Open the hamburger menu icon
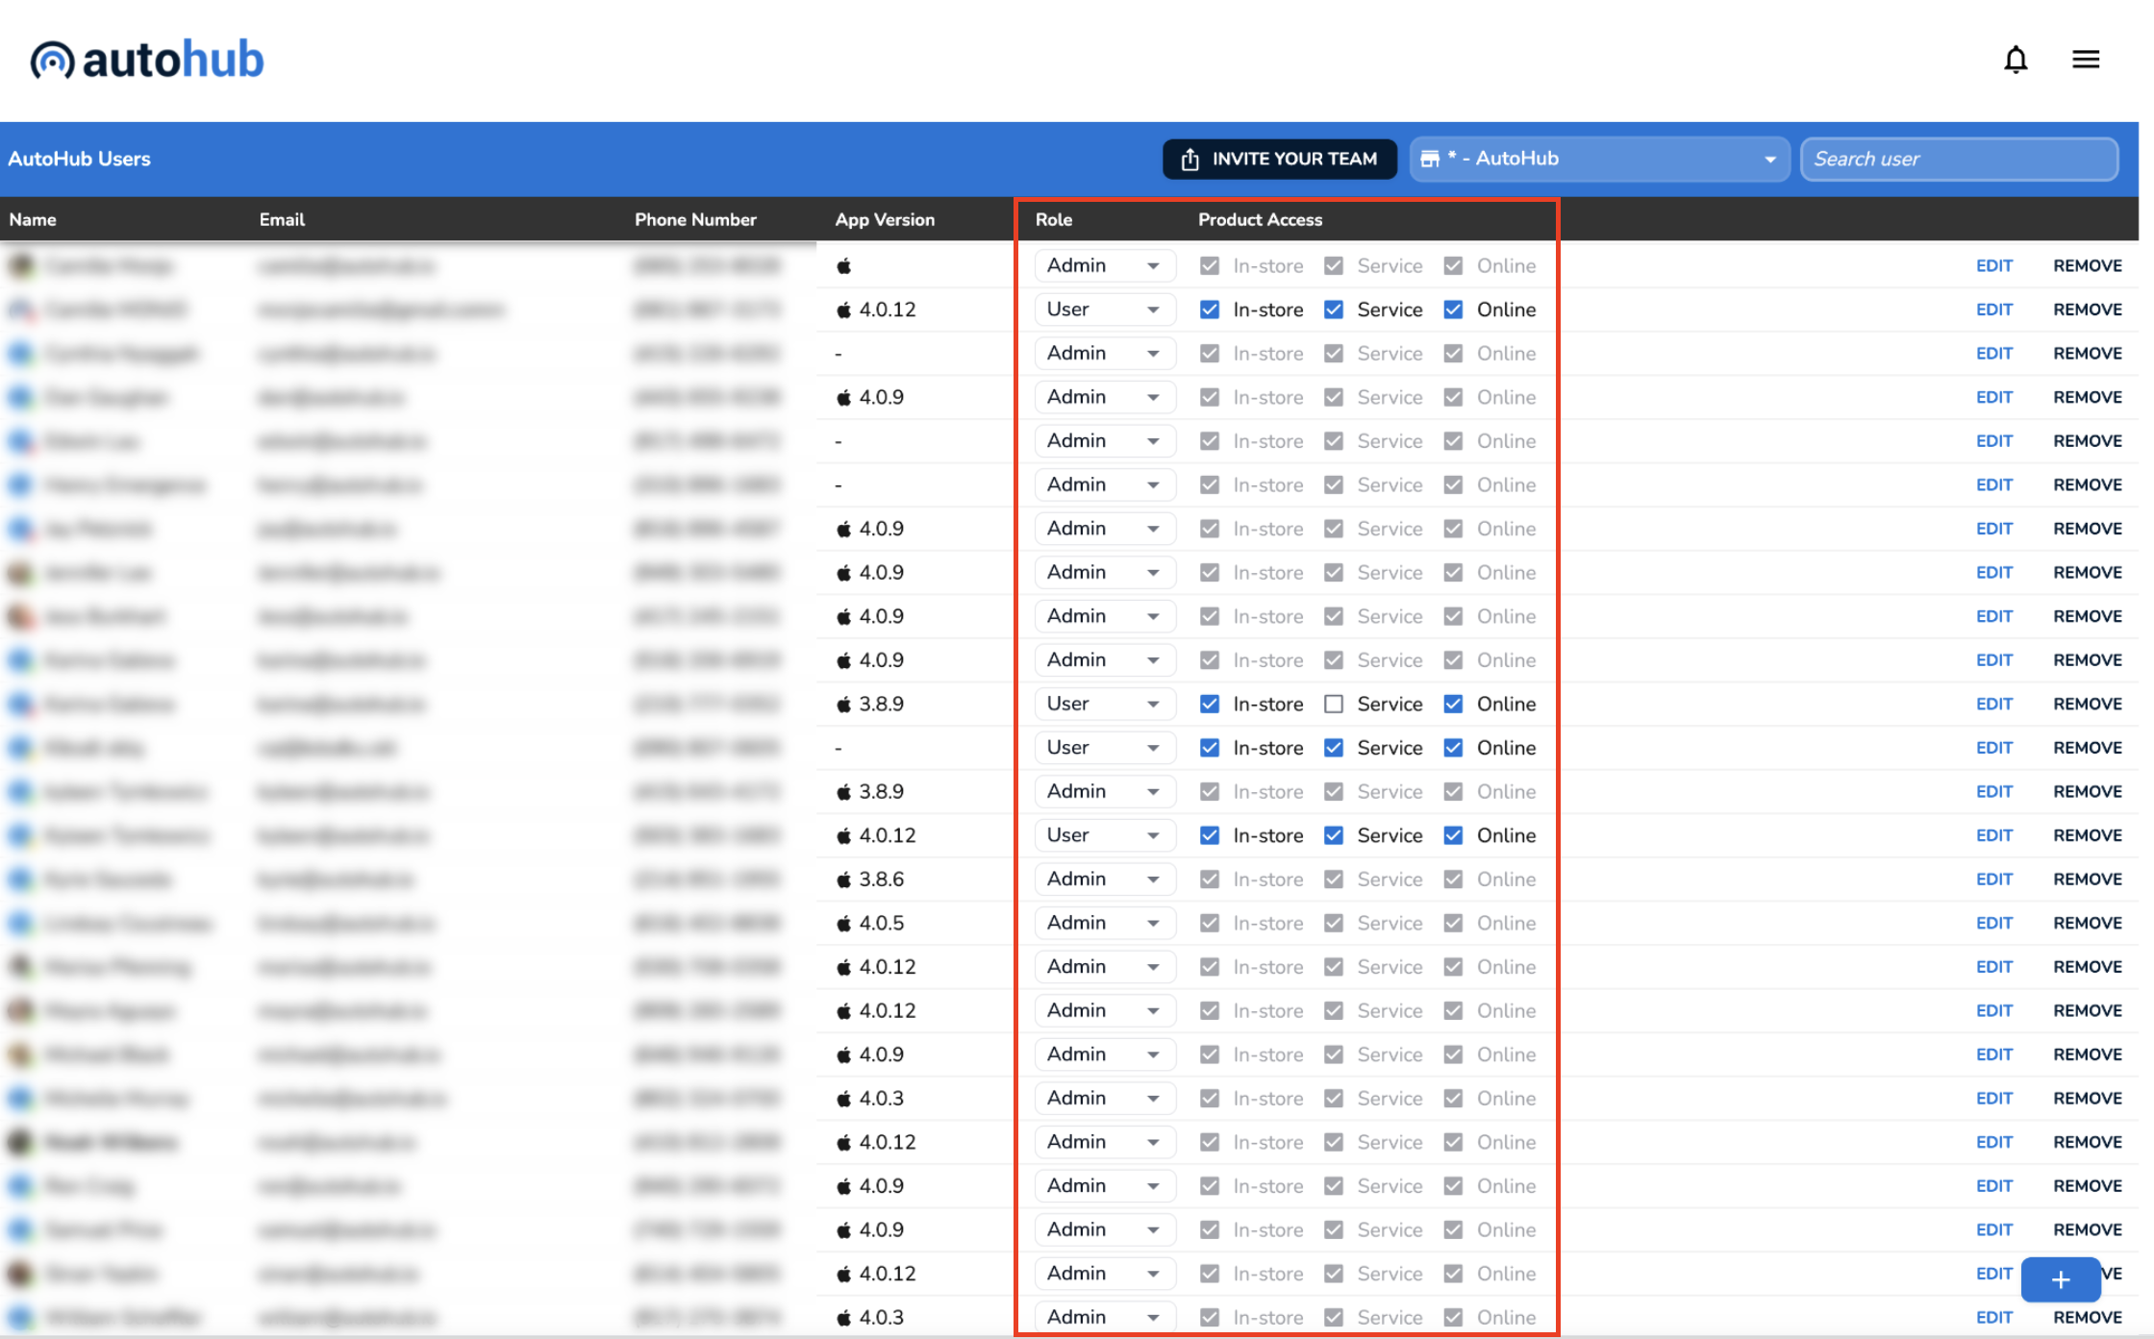Viewport: 2154px width, 1339px height. coord(2085,60)
